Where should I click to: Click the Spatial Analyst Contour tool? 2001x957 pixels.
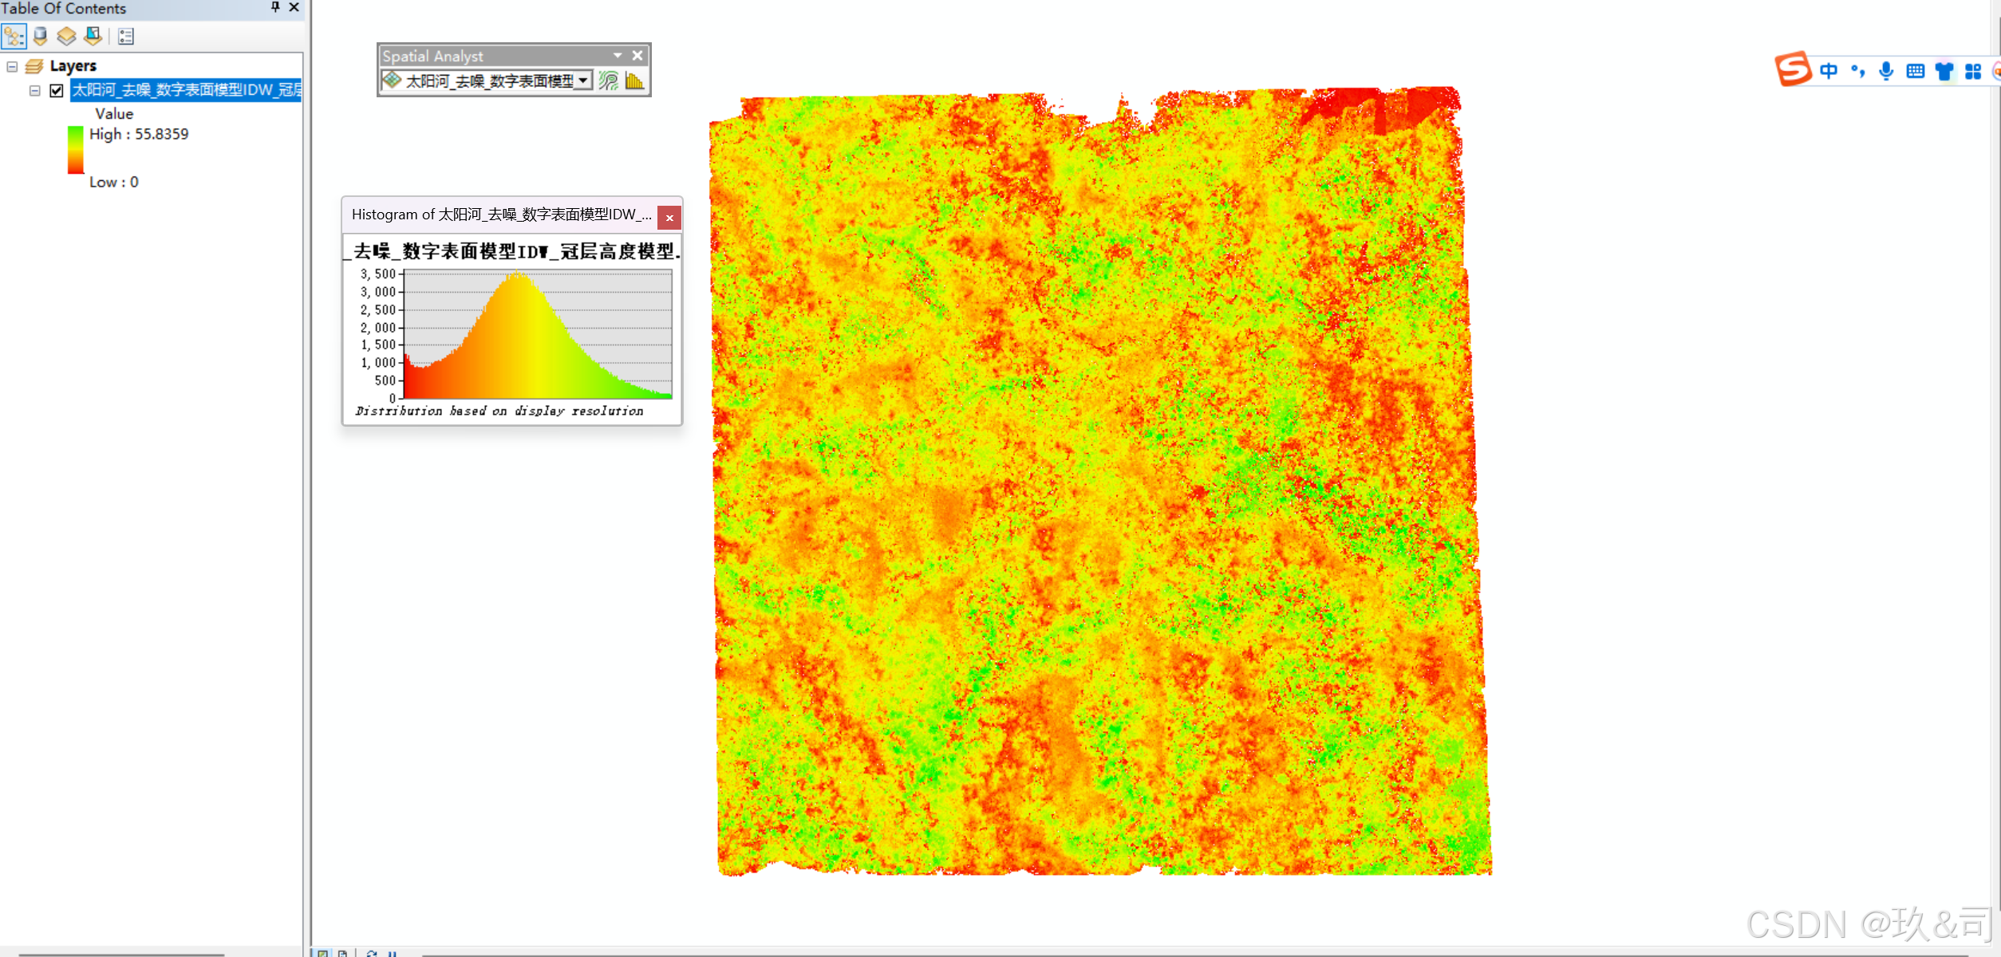[609, 81]
